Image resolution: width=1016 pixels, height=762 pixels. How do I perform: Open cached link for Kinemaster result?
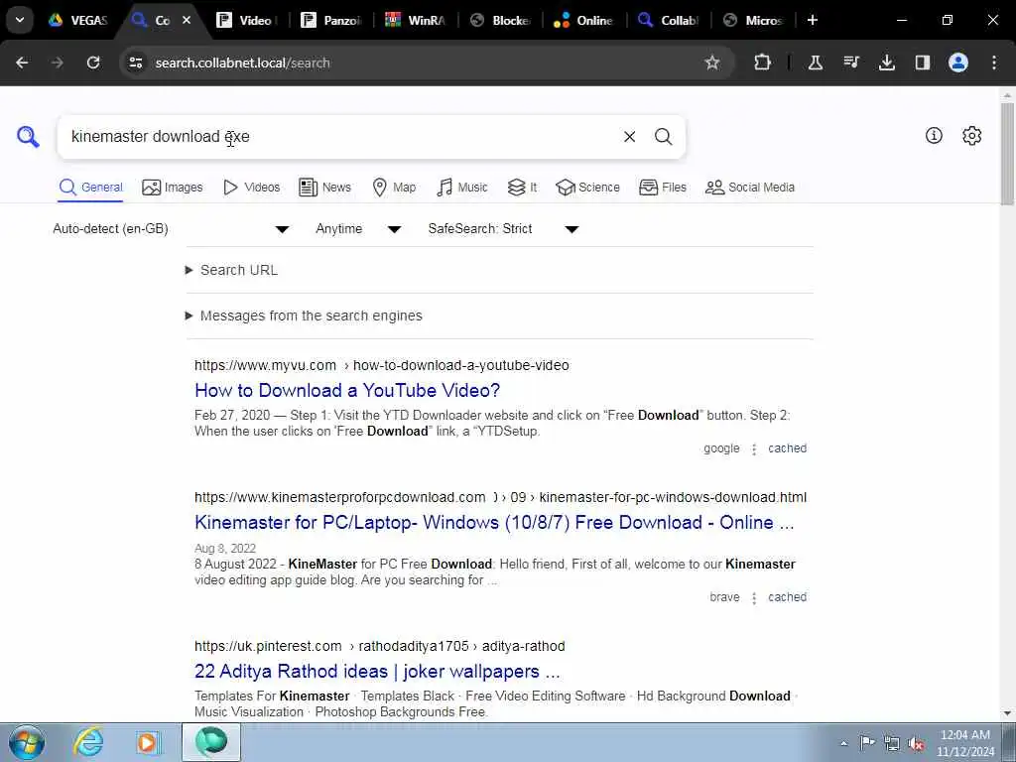pos(787,597)
